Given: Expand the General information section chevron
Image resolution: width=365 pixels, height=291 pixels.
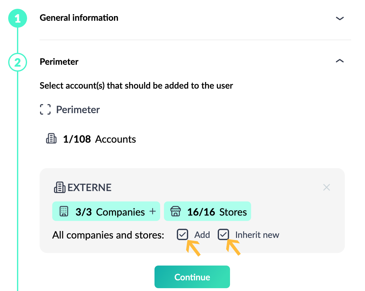Looking at the screenshot, I should (340, 18).
